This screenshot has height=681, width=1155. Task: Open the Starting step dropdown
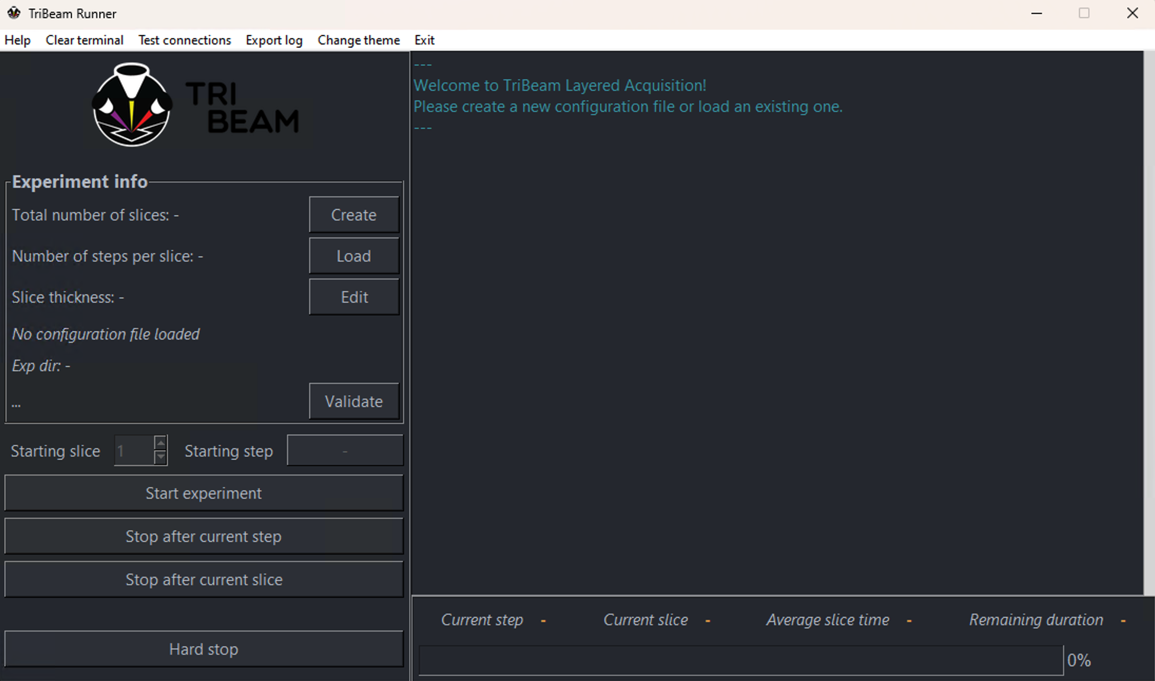point(345,451)
